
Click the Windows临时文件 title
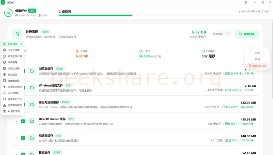(x=51, y=86)
